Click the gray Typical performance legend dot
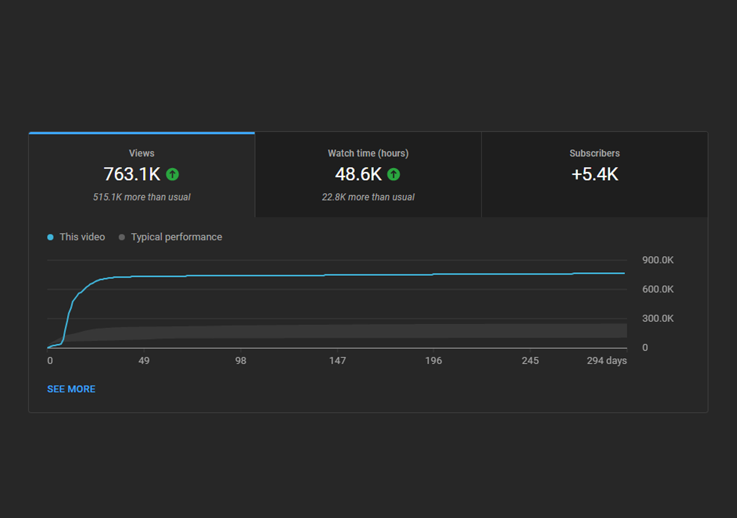 coord(122,237)
